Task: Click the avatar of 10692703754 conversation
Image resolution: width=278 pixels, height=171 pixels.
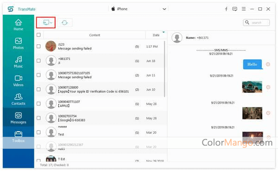Action: 51,118
